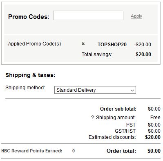Click the -$20.00 promo discount amount
Image resolution: width=163 pixels, height=161 pixels.
coord(143,45)
